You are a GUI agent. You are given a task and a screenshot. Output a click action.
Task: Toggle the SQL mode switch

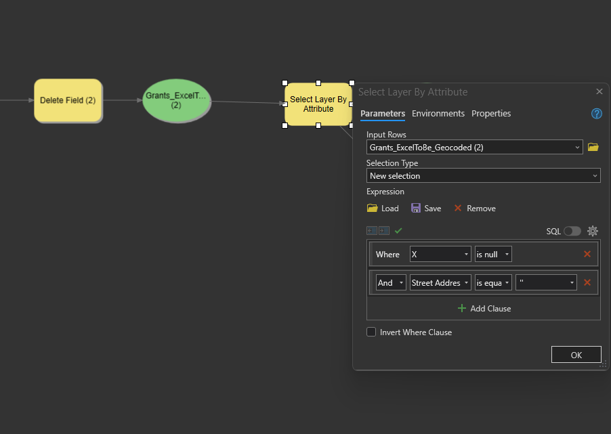point(572,231)
